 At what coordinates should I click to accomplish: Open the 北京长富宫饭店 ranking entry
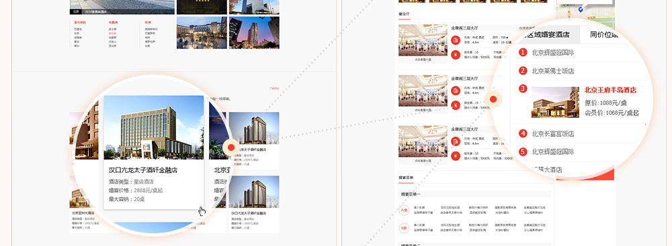coord(553,133)
